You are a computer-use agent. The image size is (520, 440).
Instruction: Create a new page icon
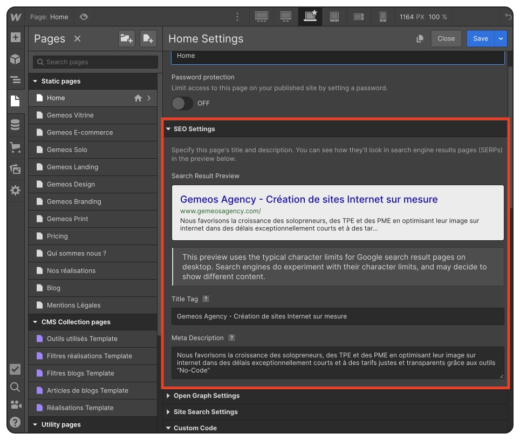pyautogui.click(x=148, y=39)
